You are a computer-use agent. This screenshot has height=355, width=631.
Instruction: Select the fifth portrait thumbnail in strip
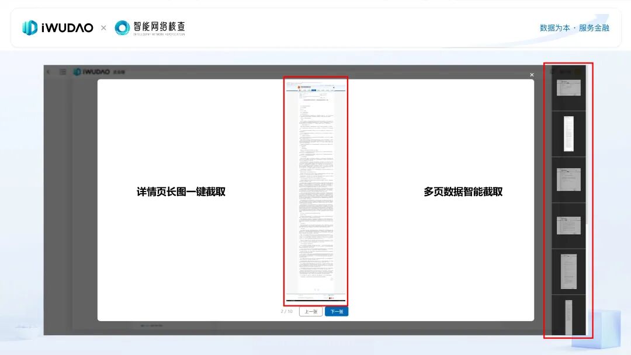[568, 272]
